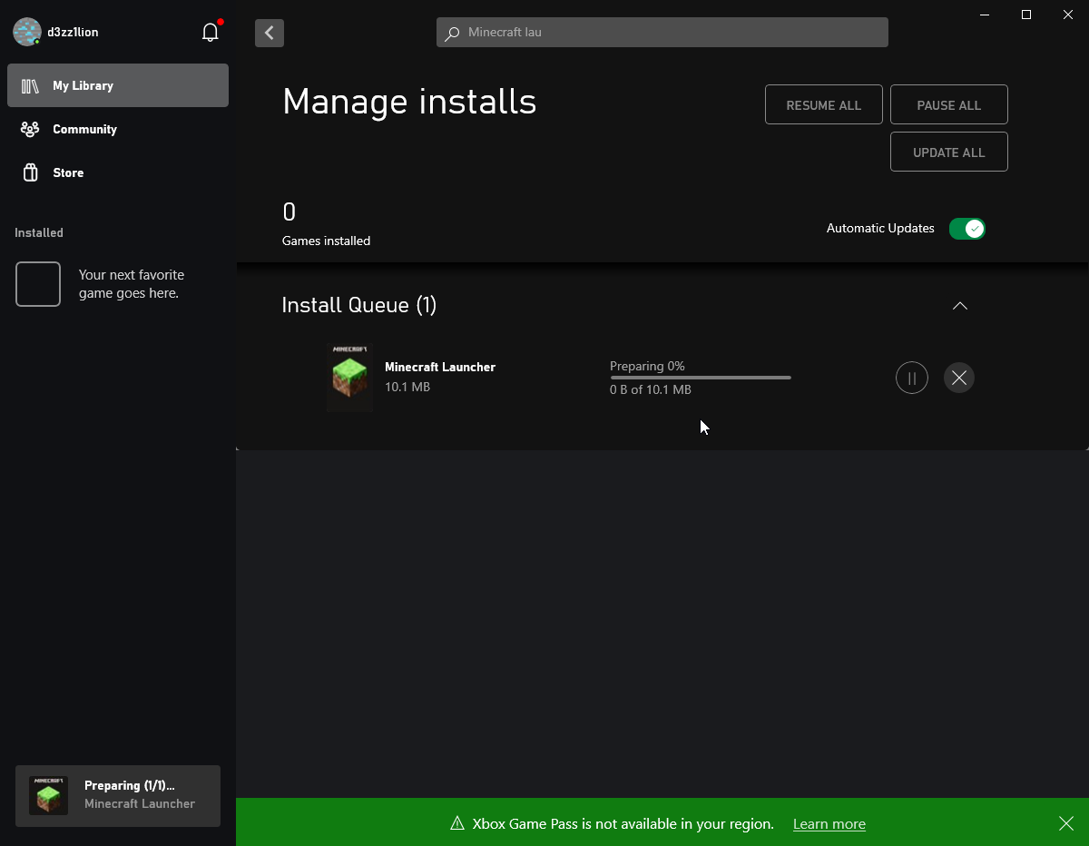The height and width of the screenshot is (846, 1089).
Task: Pause the Minecraft Launcher download
Action: (911, 378)
